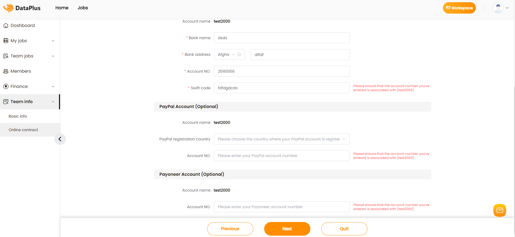The width and height of the screenshot is (515, 237).
Task: Click the bank Account NO. field
Action: 282,71
